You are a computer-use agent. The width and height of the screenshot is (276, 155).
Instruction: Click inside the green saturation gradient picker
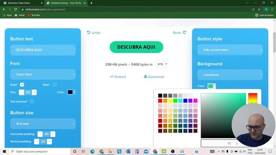[223, 116]
